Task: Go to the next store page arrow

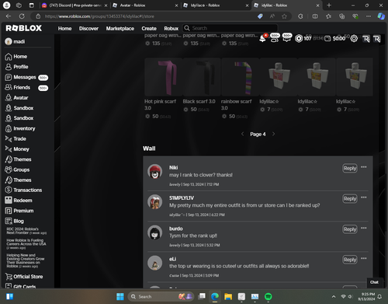Action: coord(273,134)
